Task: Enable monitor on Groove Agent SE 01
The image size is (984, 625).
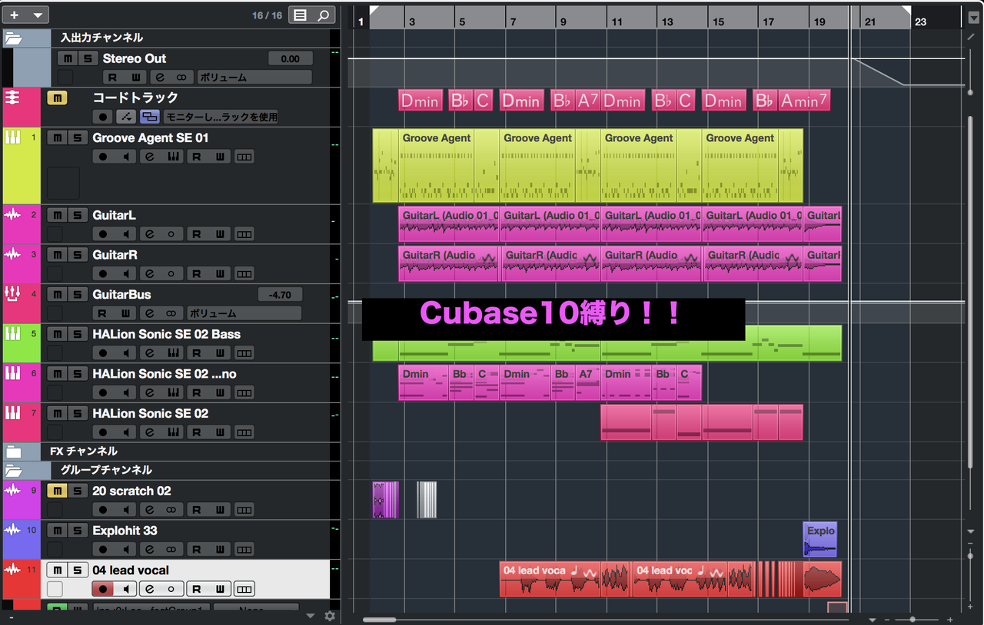Action: click(126, 157)
